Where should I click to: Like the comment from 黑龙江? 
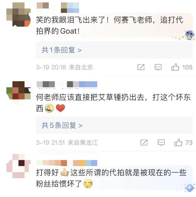click(178, 142)
